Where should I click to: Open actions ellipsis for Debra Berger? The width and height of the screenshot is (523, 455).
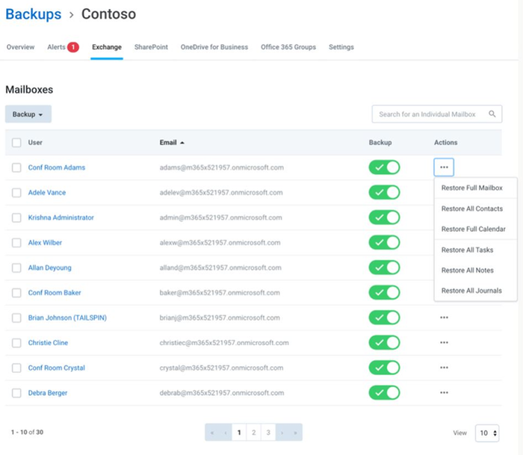point(444,393)
